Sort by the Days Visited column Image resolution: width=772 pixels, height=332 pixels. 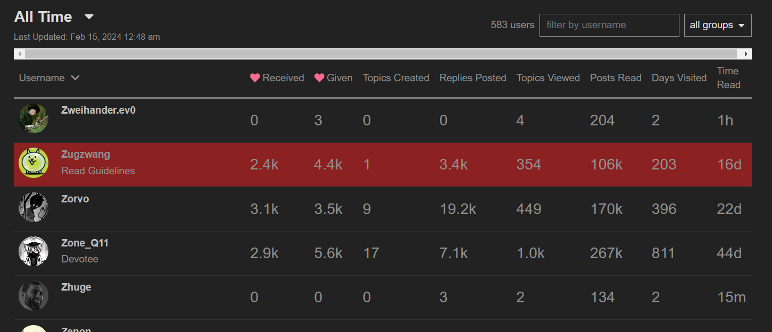coord(679,78)
